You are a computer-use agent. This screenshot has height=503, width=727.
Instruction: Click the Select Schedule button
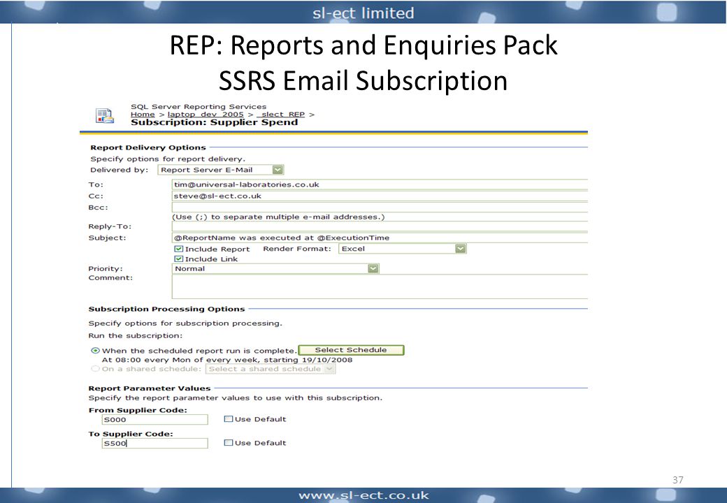pos(351,350)
